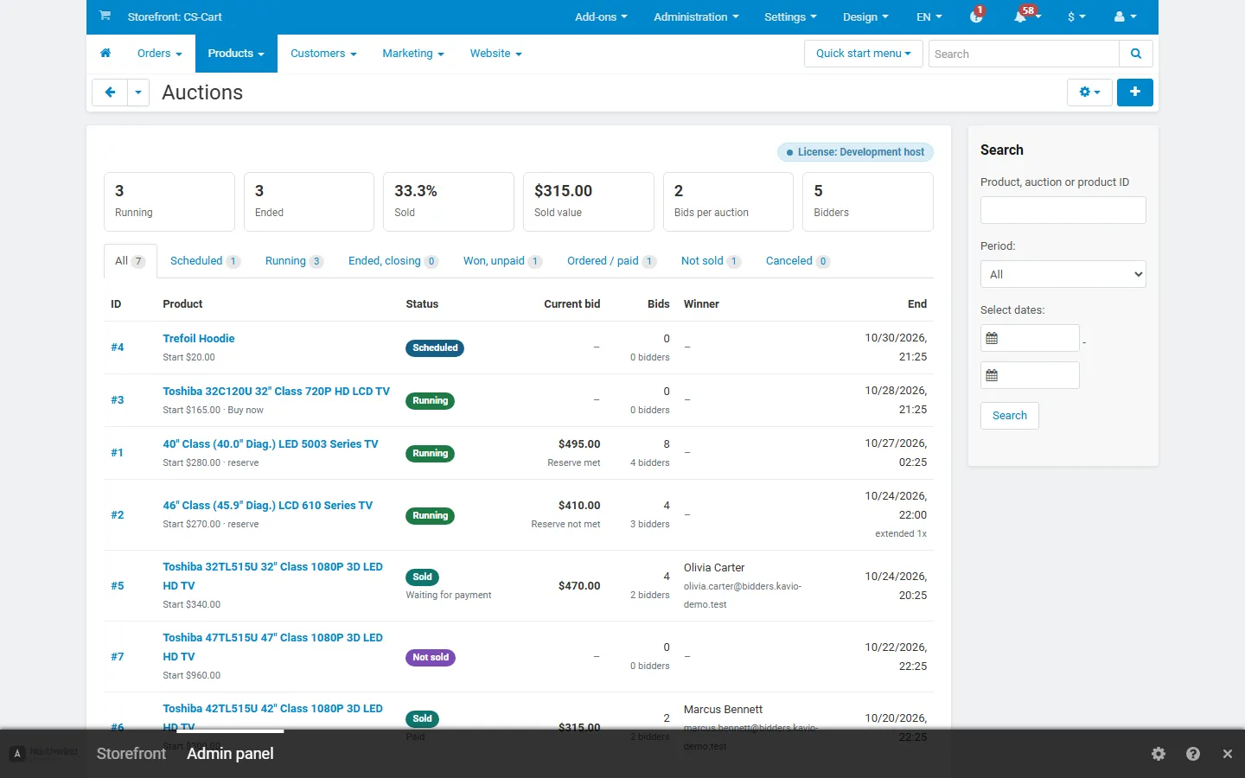The image size is (1245, 778).
Task: Click the help question mark in bottom bar
Action: tap(1193, 754)
